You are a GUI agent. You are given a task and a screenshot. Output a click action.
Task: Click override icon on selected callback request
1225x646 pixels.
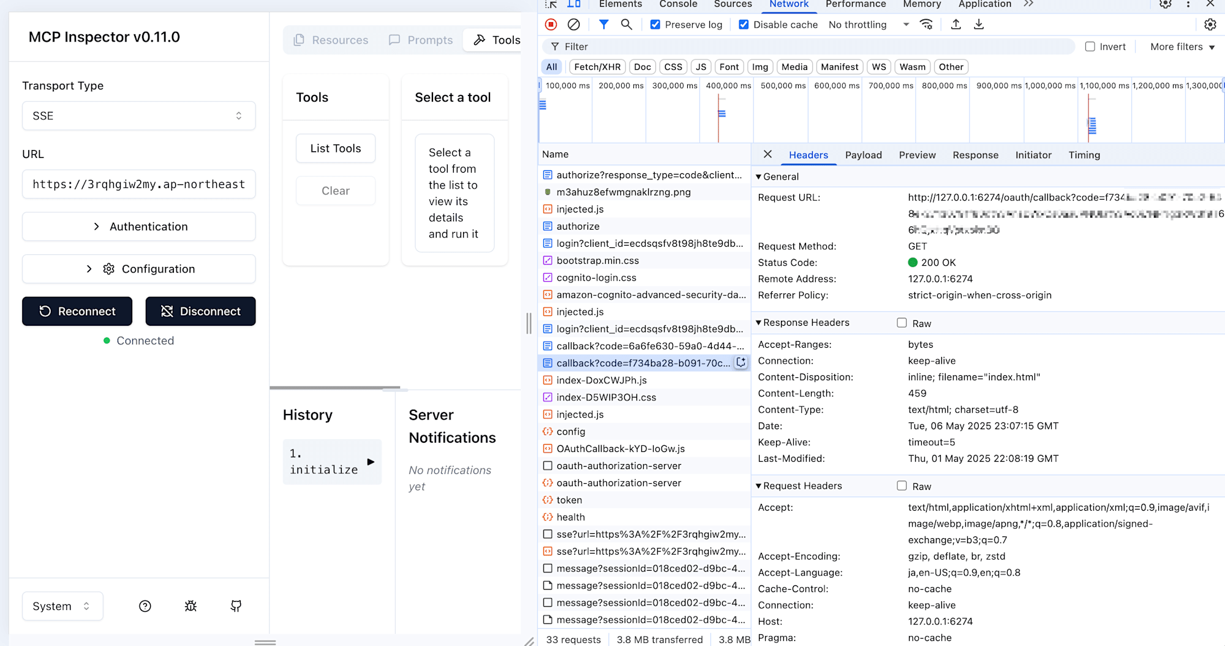click(741, 362)
